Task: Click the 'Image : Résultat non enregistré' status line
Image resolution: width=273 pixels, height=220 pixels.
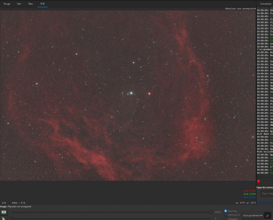Action: (x=15, y=207)
